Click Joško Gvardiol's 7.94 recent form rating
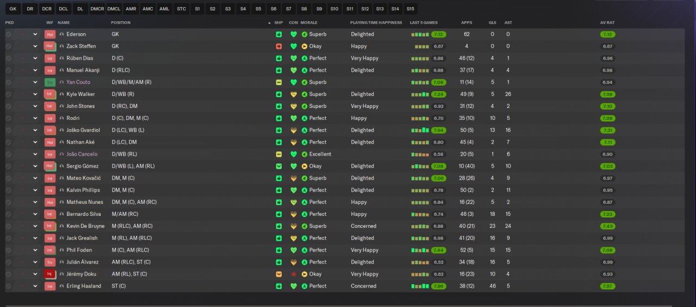The width and height of the screenshot is (696, 307). [x=439, y=130]
